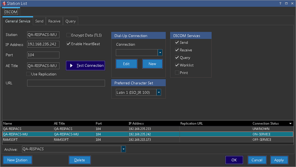Click the application logo in title bar

pos(4,3)
